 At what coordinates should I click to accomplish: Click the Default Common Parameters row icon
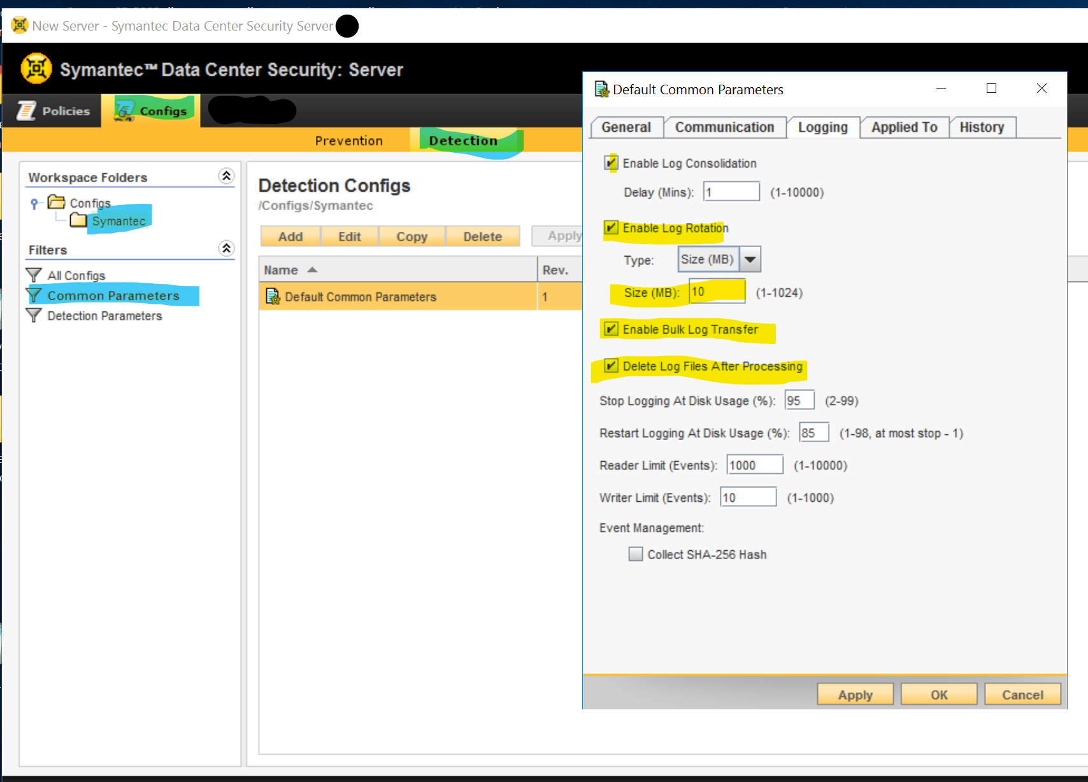(x=273, y=297)
